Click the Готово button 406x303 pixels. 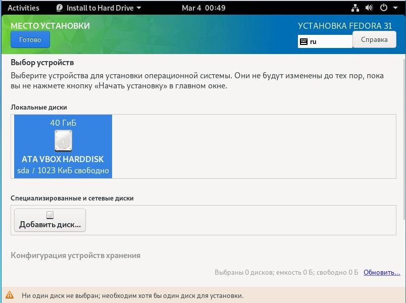click(30, 39)
